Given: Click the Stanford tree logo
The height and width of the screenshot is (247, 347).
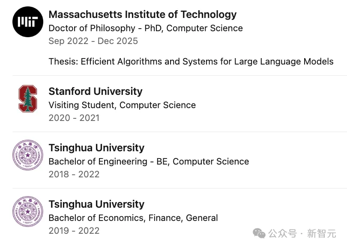Looking at the screenshot, I should point(28,98).
